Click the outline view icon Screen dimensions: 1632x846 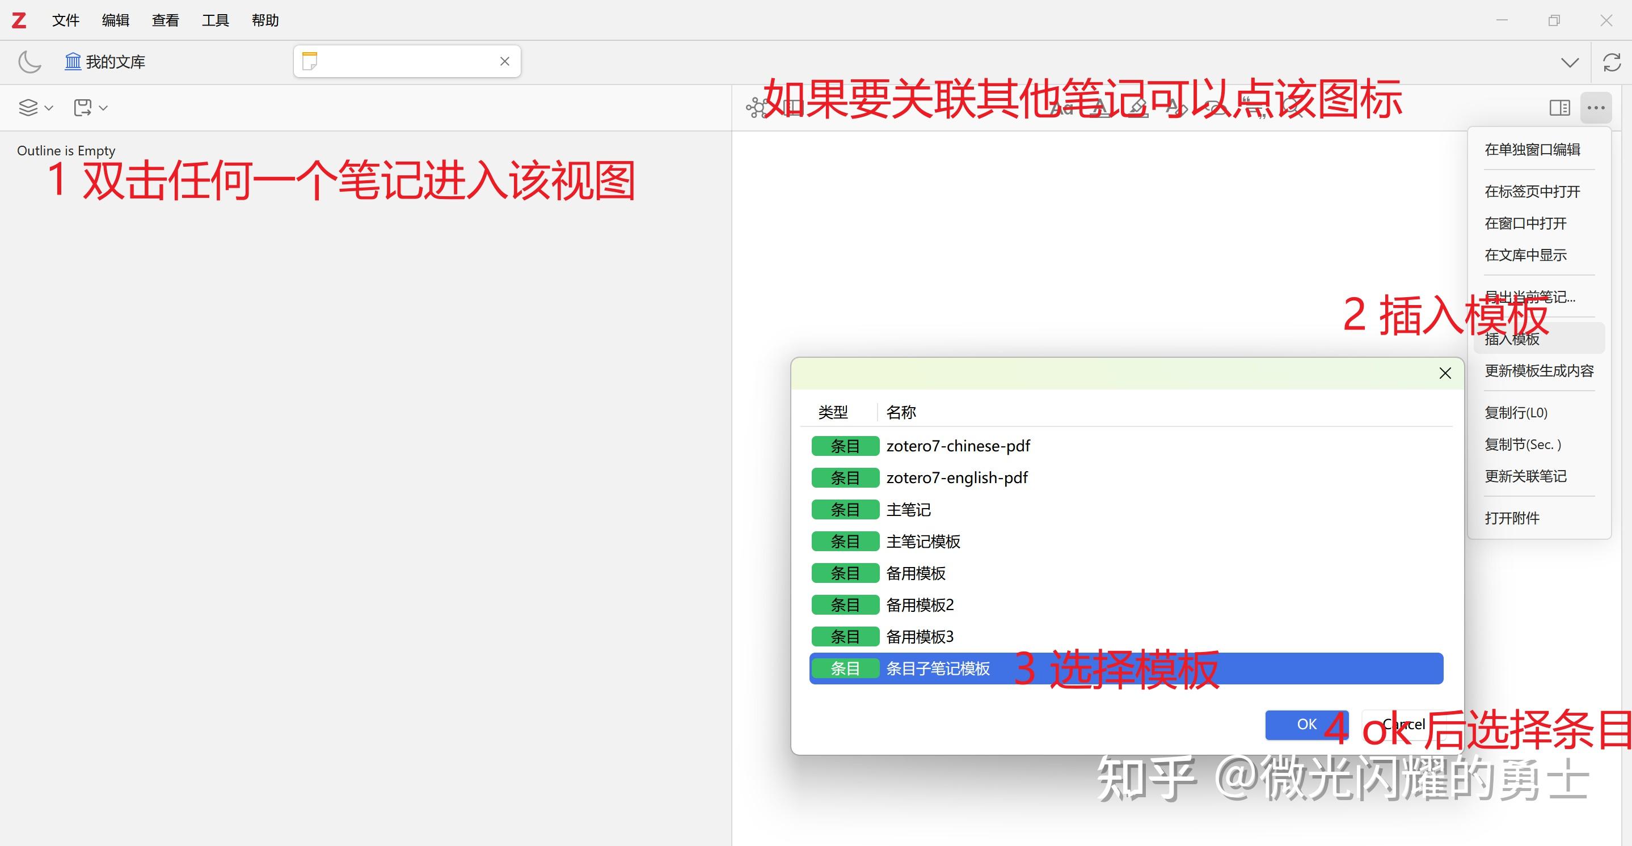(x=28, y=107)
